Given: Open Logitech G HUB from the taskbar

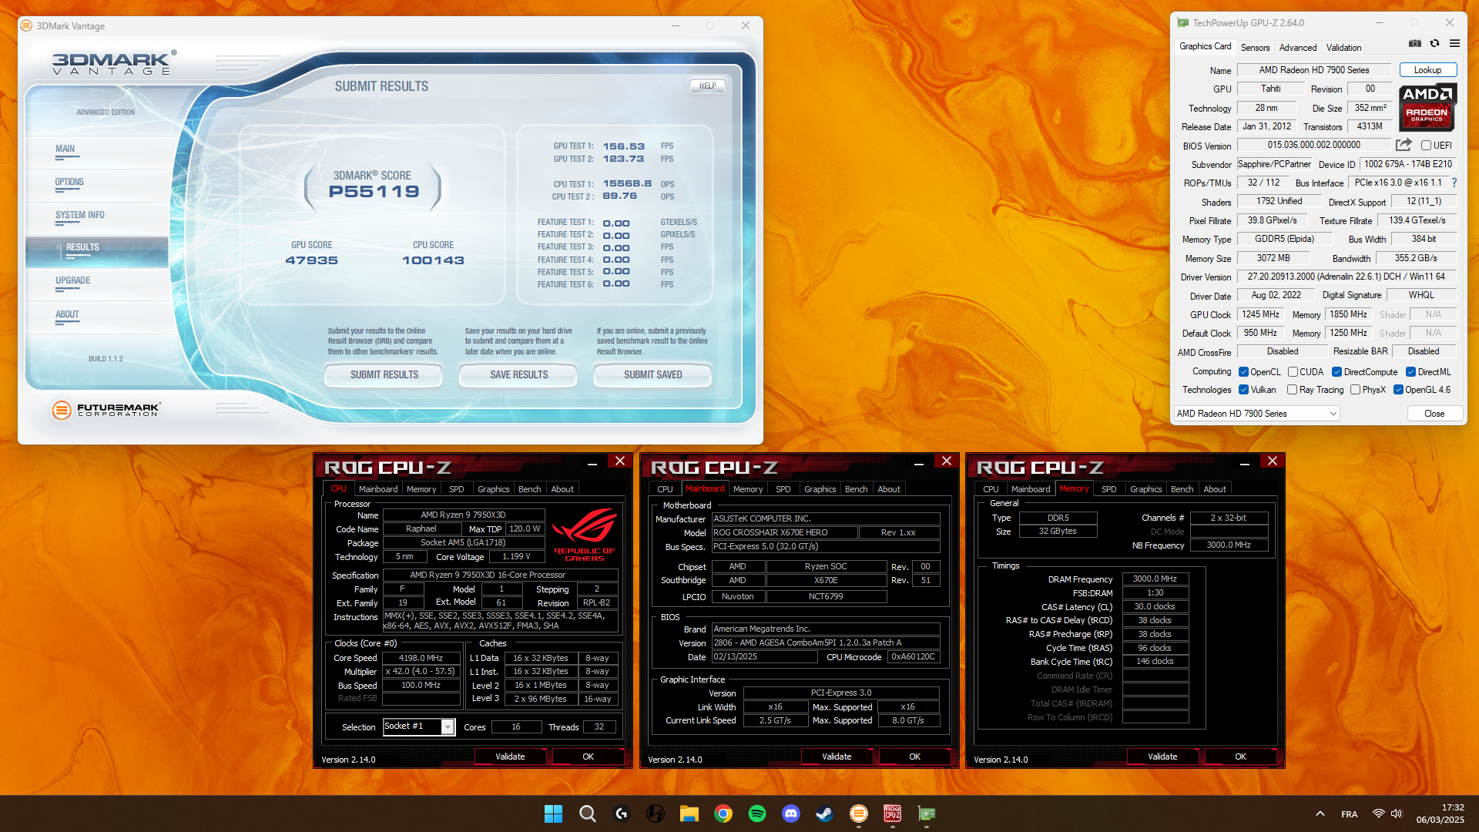Looking at the screenshot, I should (x=622, y=814).
